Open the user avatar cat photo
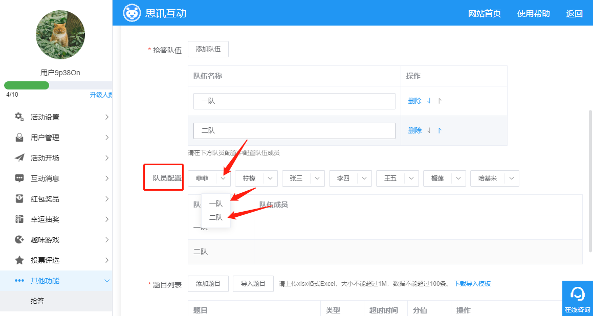The width and height of the screenshot is (593, 316). [x=60, y=35]
